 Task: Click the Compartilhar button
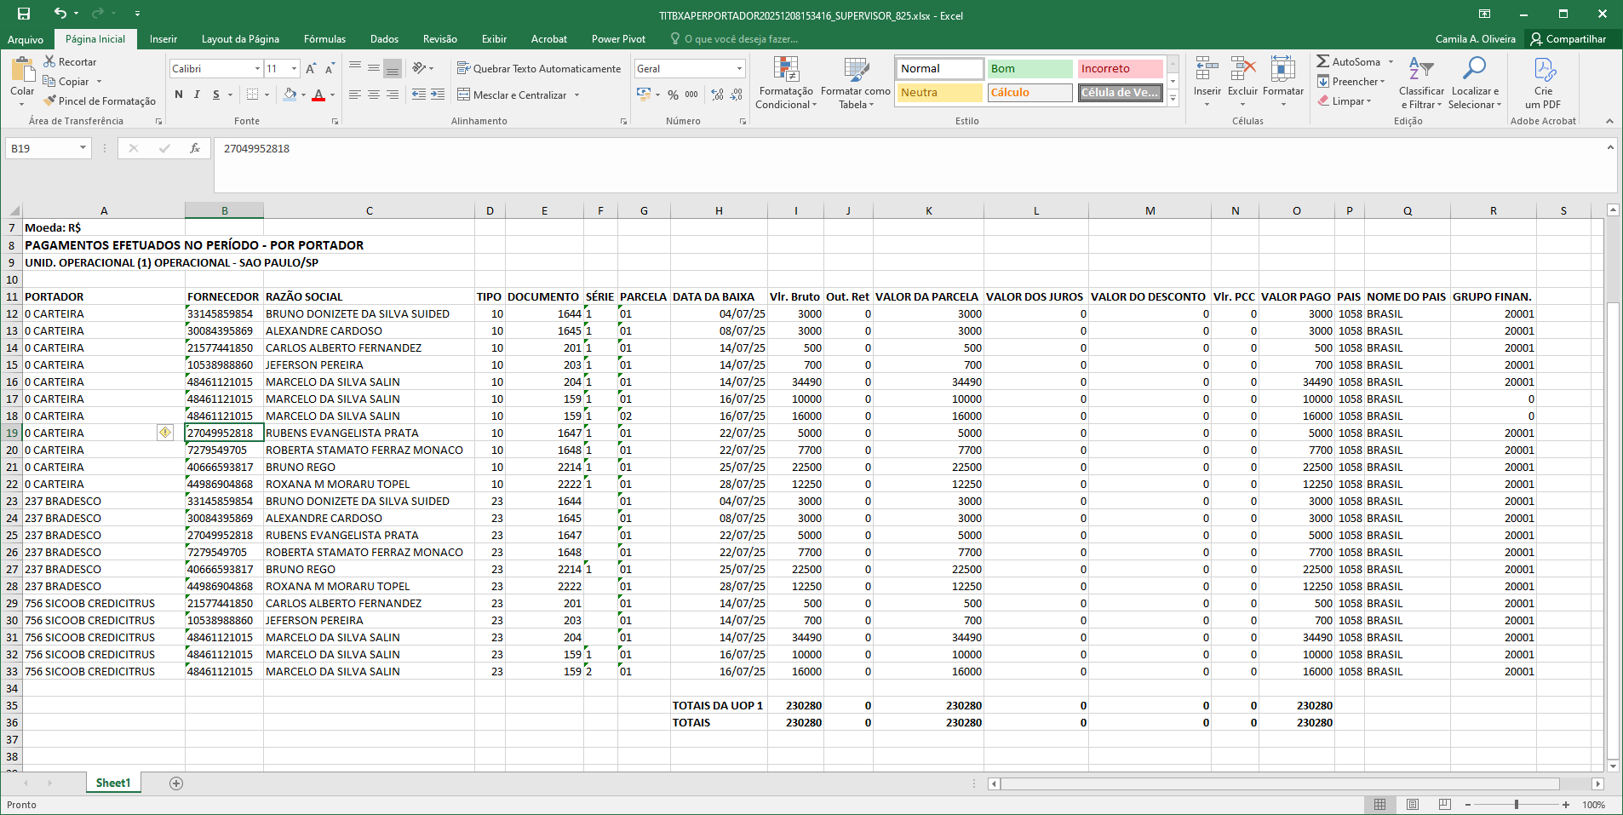pyautogui.click(x=1568, y=39)
